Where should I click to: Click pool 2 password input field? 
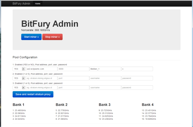(137, 78)
